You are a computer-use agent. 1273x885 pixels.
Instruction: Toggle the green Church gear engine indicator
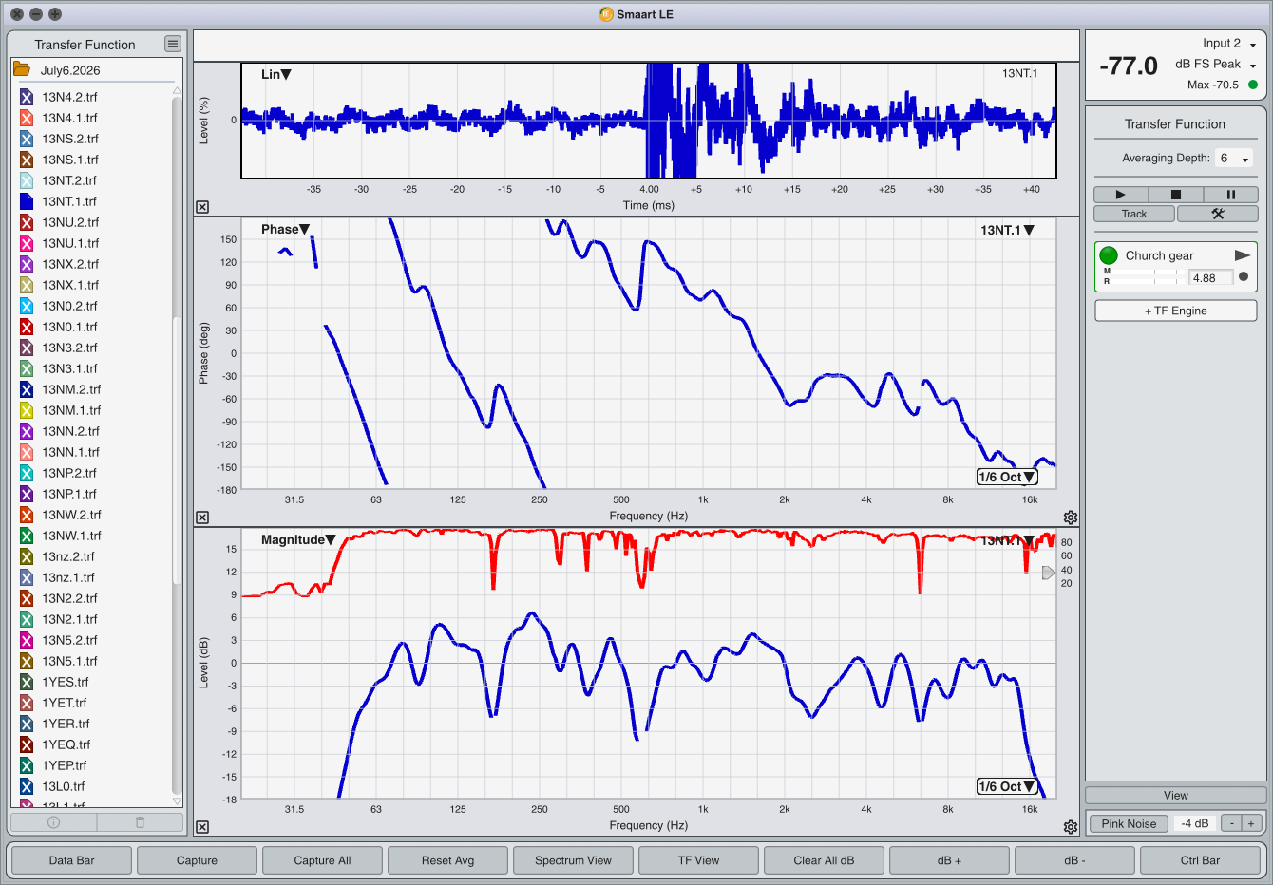pyautogui.click(x=1109, y=255)
